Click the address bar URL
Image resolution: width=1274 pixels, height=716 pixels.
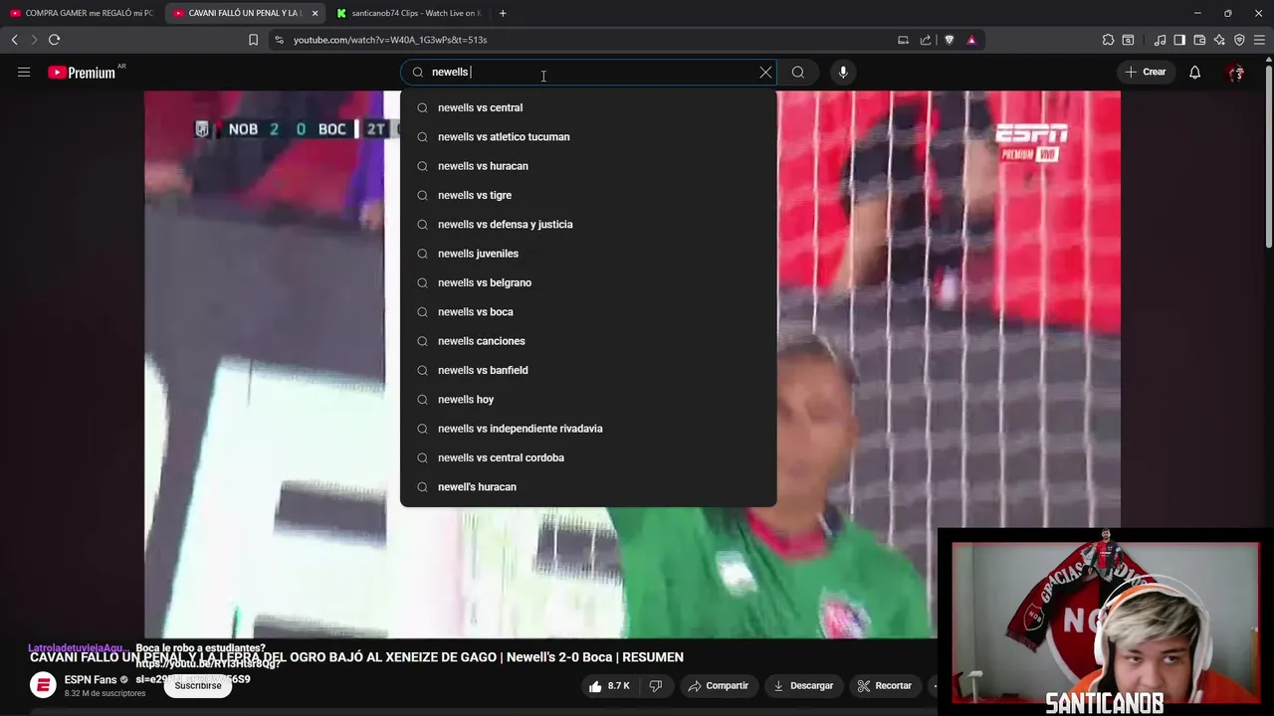(390, 40)
